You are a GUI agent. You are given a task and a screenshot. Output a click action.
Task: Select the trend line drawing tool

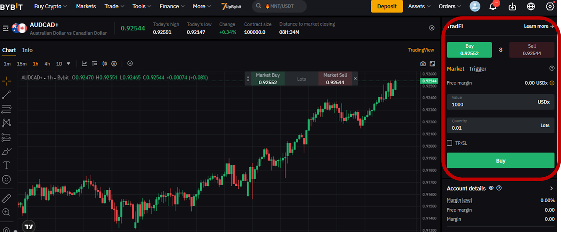click(x=6, y=95)
